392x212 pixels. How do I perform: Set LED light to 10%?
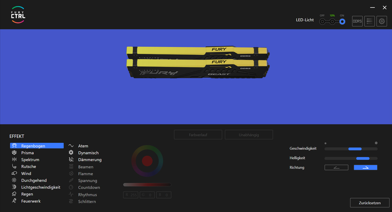click(332, 22)
